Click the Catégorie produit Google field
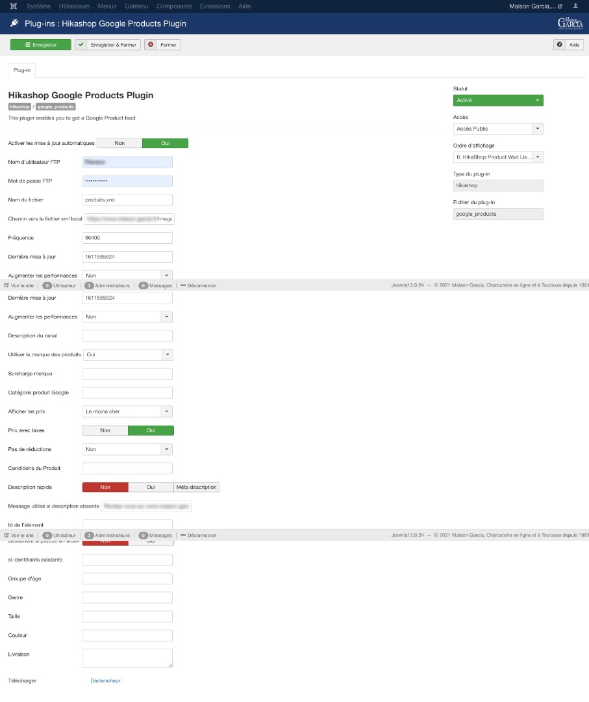The image size is (589, 702). tap(127, 393)
